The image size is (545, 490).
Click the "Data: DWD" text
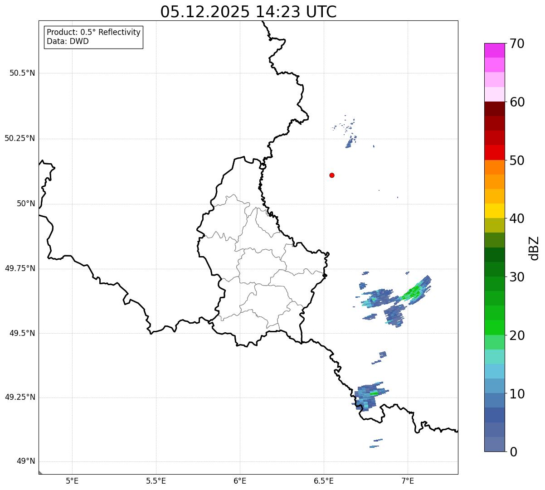tap(68, 41)
